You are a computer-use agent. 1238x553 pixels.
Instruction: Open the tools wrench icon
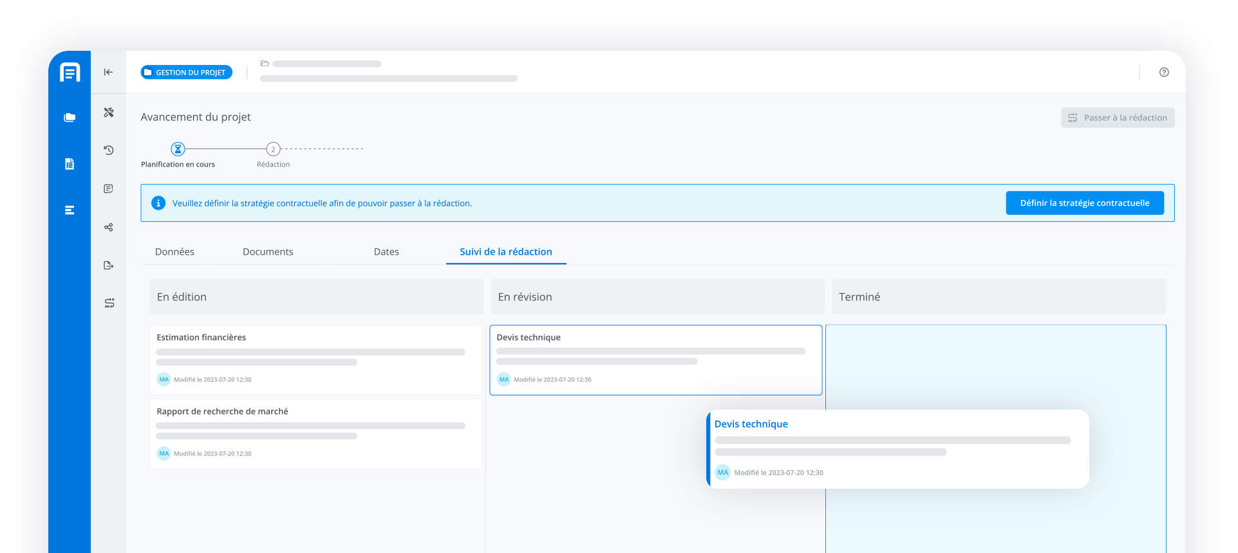point(109,113)
